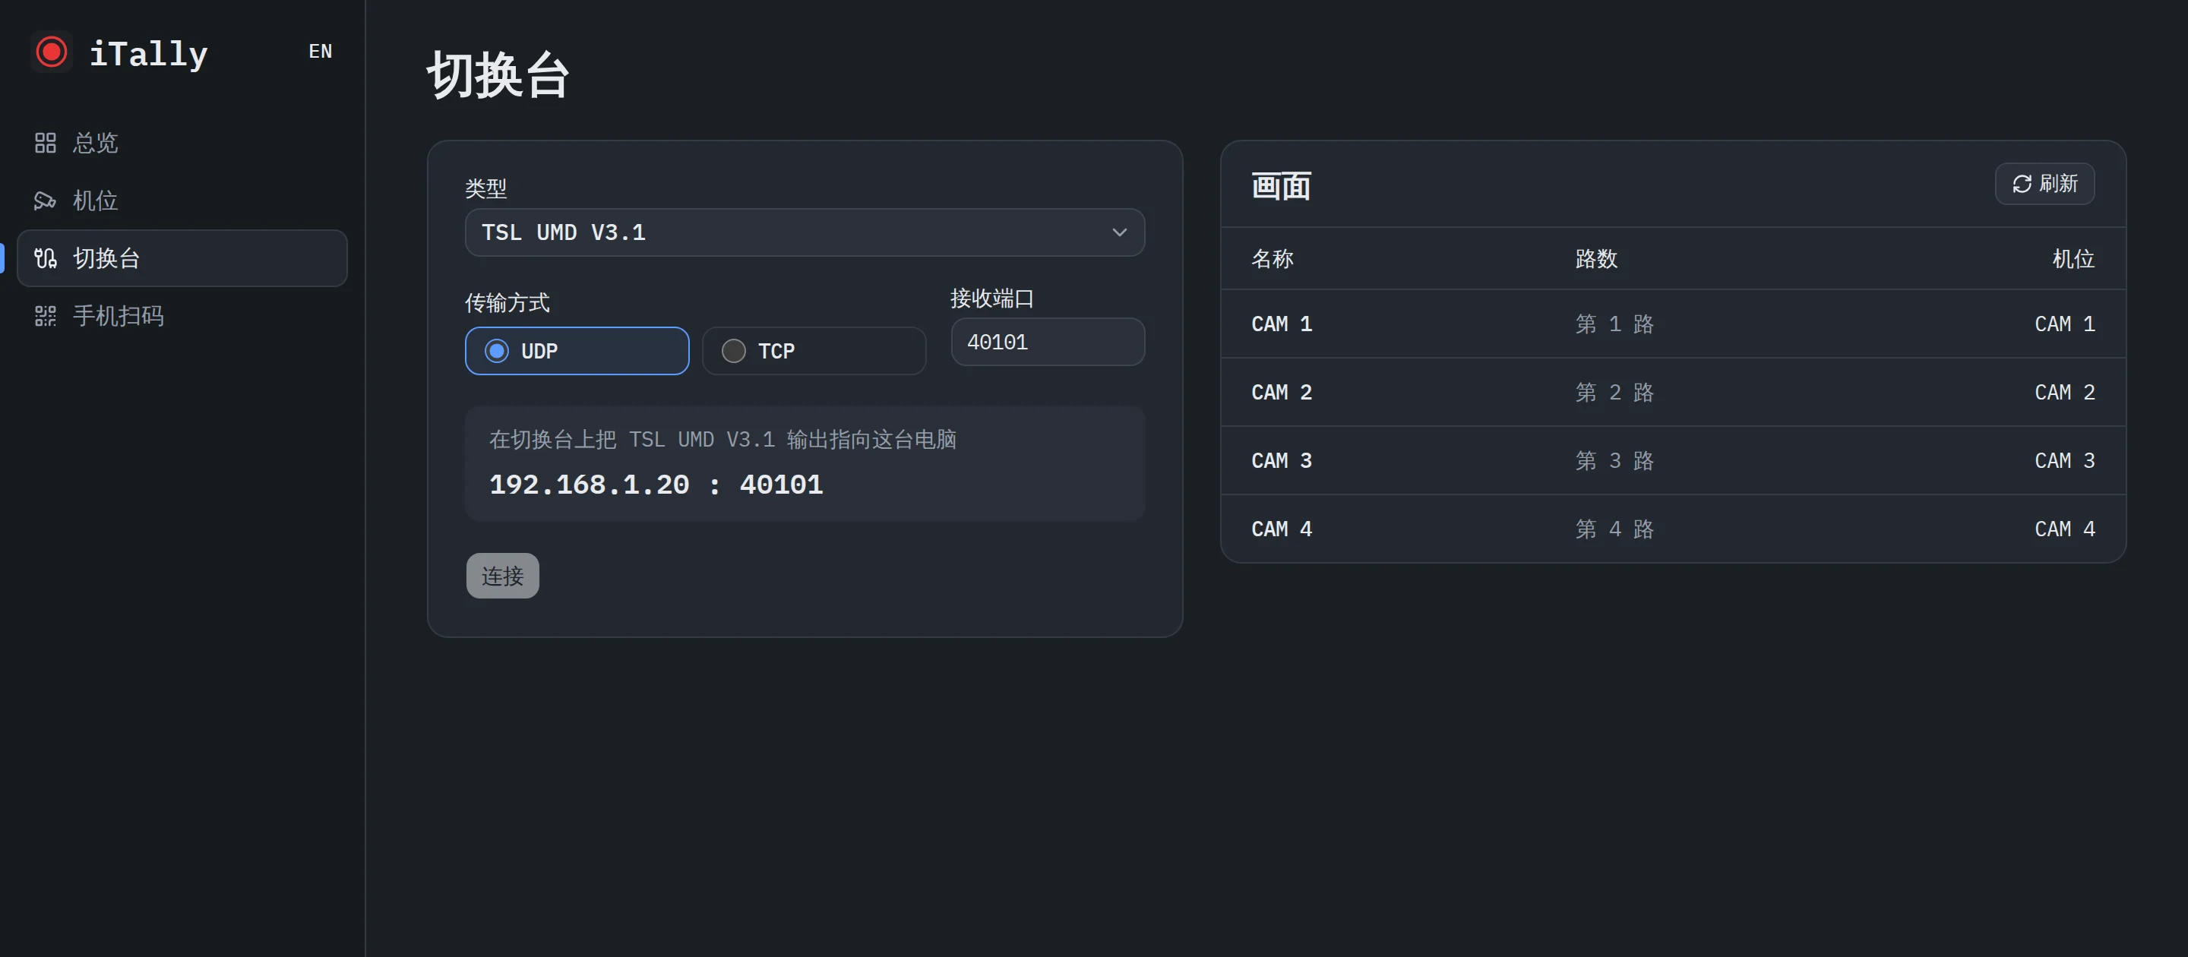Select the CAM 1 name cell
This screenshot has width=2188, height=957.
tap(1281, 324)
